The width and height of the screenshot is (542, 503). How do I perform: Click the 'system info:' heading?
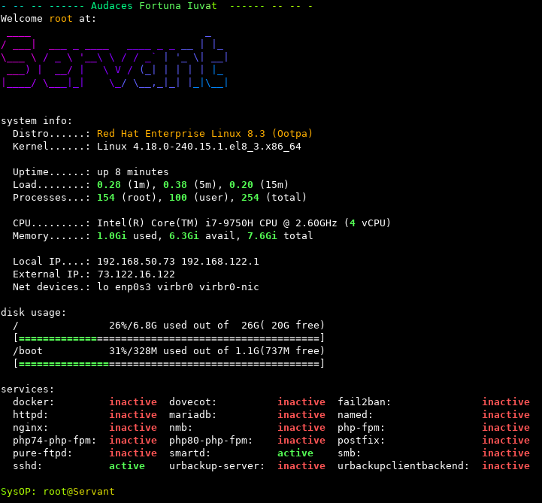(x=36, y=121)
